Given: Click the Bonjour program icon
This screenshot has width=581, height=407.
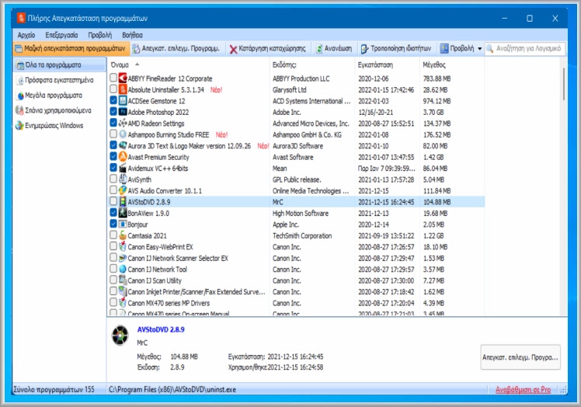Looking at the screenshot, I should (123, 224).
